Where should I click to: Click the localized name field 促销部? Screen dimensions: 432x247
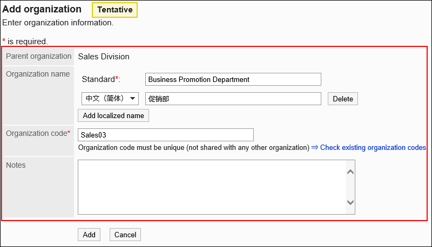[x=233, y=99]
